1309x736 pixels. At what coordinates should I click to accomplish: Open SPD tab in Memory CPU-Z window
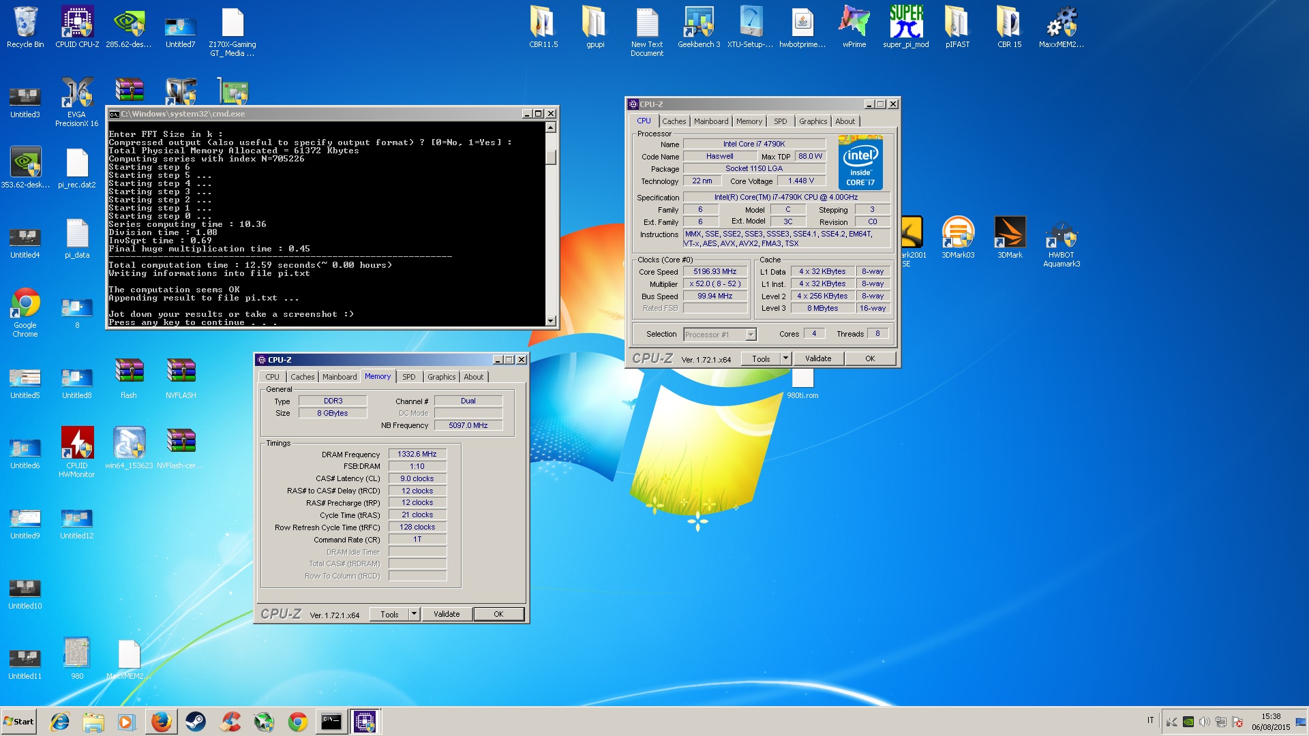point(408,377)
